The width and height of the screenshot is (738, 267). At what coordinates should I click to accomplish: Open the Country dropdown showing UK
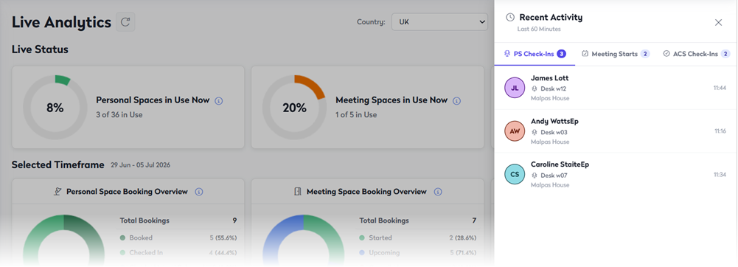coord(439,21)
